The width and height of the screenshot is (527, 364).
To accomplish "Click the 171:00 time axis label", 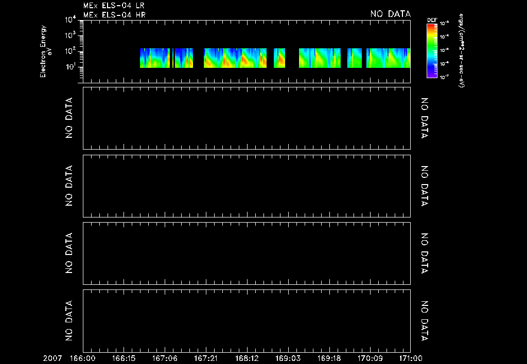I will point(411,358).
